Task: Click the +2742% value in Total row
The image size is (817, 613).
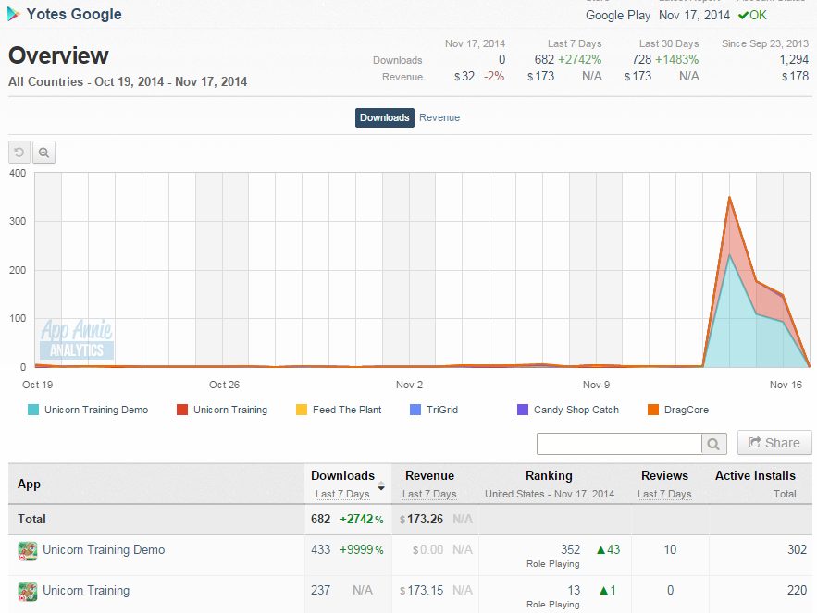Action: pyautogui.click(x=361, y=520)
